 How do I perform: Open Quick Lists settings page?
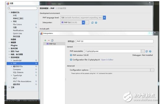[17, 33]
